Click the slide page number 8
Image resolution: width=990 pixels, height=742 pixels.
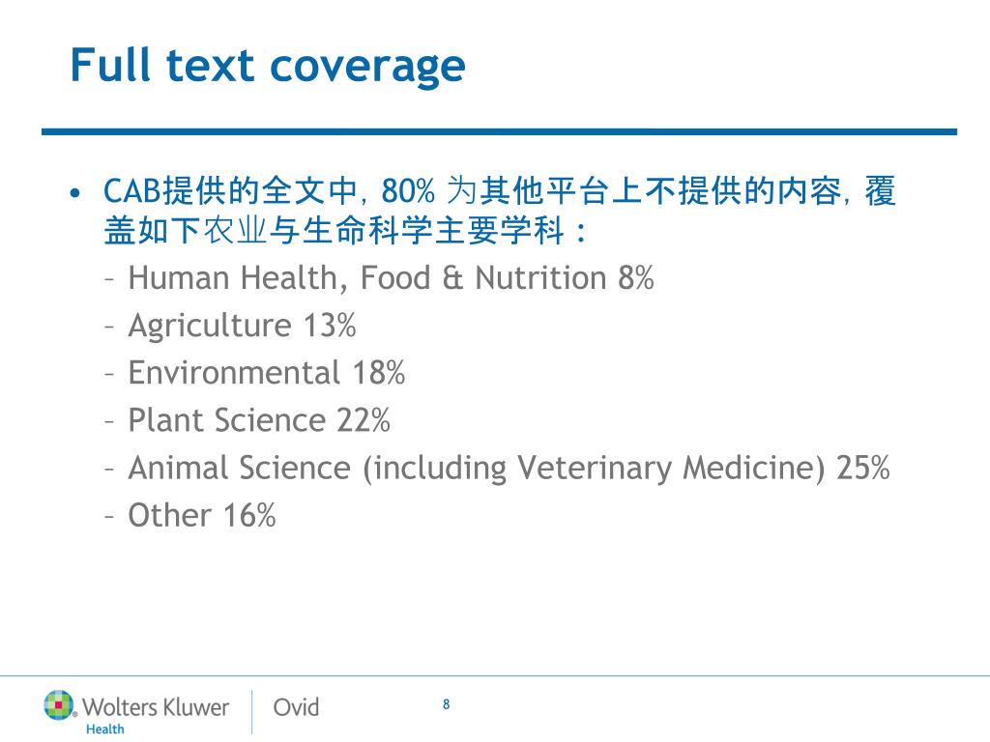coord(446,704)
